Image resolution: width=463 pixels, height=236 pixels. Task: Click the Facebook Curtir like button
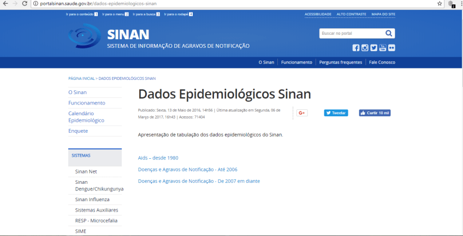[x=375, y=113]
